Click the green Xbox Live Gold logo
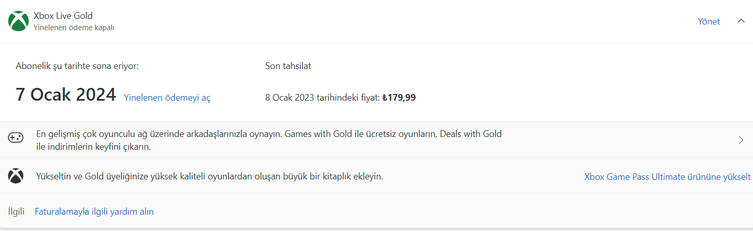This screenshot has width=753, height=231. coord(18,21)
